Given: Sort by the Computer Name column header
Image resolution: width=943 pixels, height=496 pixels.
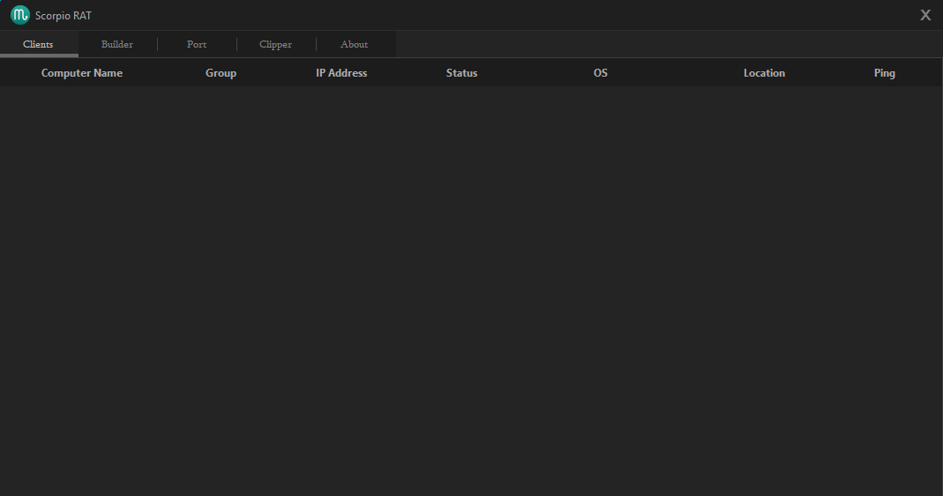Looking at the screenshot, I should 82,72.
